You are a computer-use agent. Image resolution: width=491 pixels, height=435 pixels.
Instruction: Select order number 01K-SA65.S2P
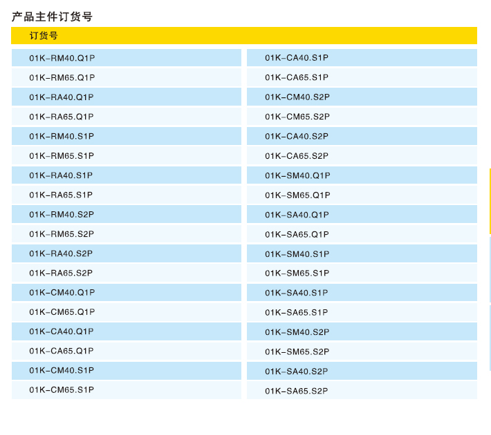[x=296, y=391]
